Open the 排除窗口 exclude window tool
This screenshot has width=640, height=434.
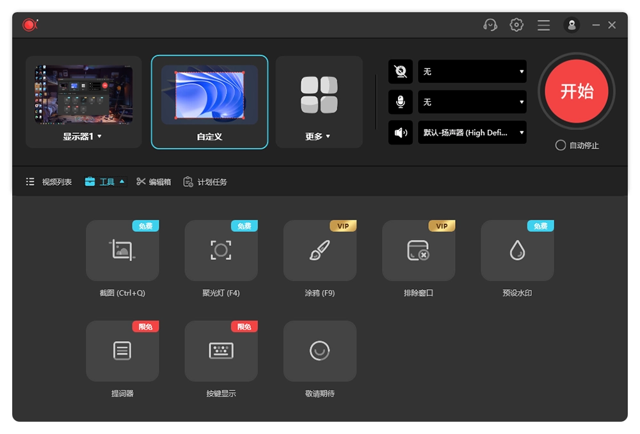pyautogui.click(x=418, y=250)
